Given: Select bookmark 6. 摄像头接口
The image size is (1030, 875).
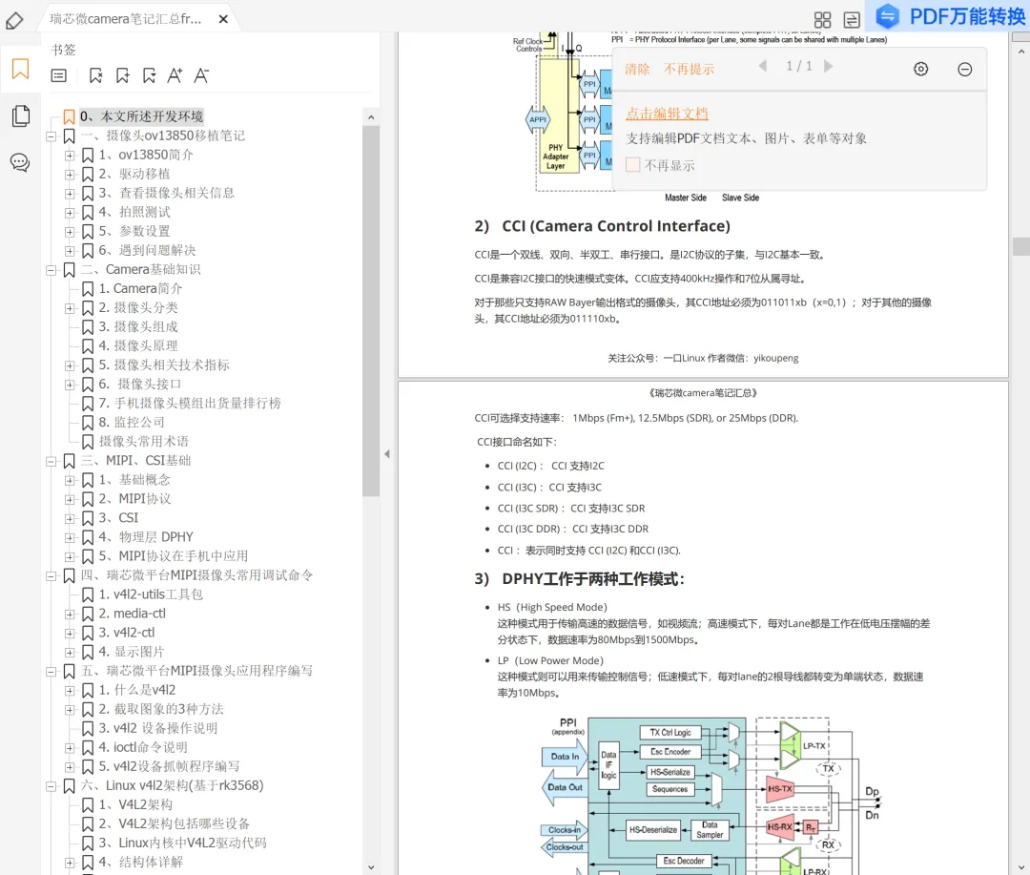Looking at the screenshot, I should 140,384.
